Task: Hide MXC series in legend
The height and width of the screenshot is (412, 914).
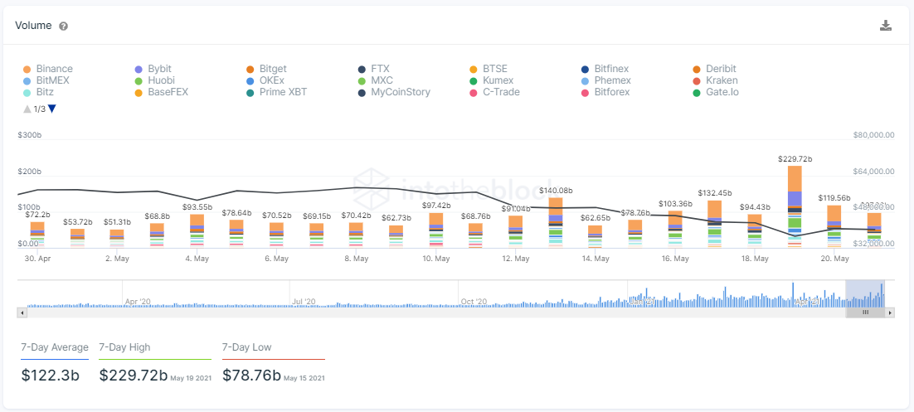Action: click(x=376, y=80)
